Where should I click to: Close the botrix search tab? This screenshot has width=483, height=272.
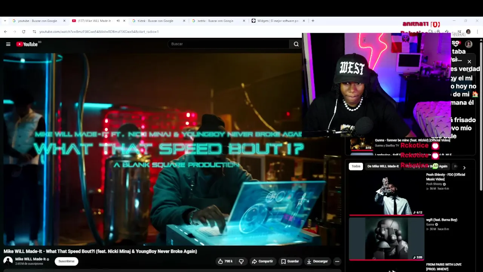tap(244, 21)
